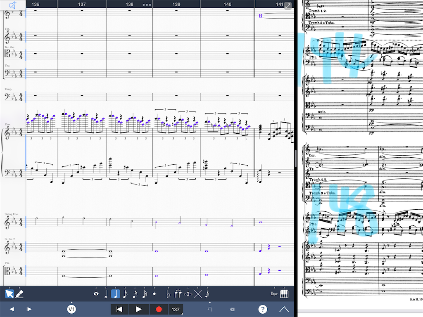Jump to measure 140 in the ruler

[x=228, y=4]
